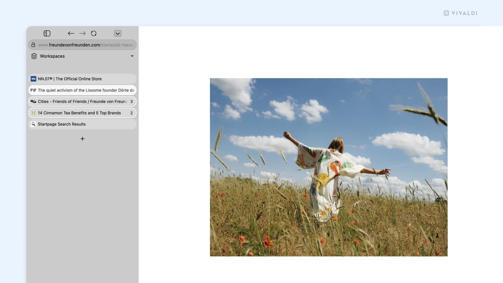
Task: Switch to the Cinnamon Tea Benefits tab
Action: click(x=79, y=113)
